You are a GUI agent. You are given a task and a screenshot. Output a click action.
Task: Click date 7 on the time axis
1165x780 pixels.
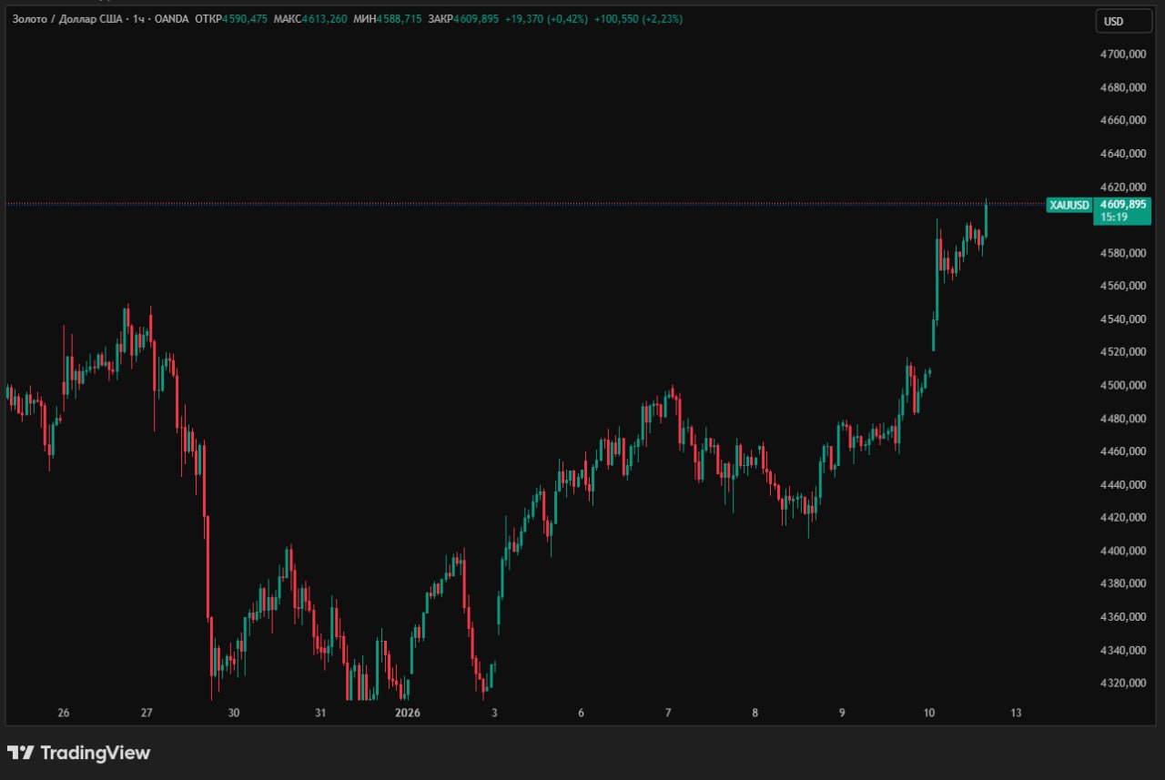(x=668, y=713)
